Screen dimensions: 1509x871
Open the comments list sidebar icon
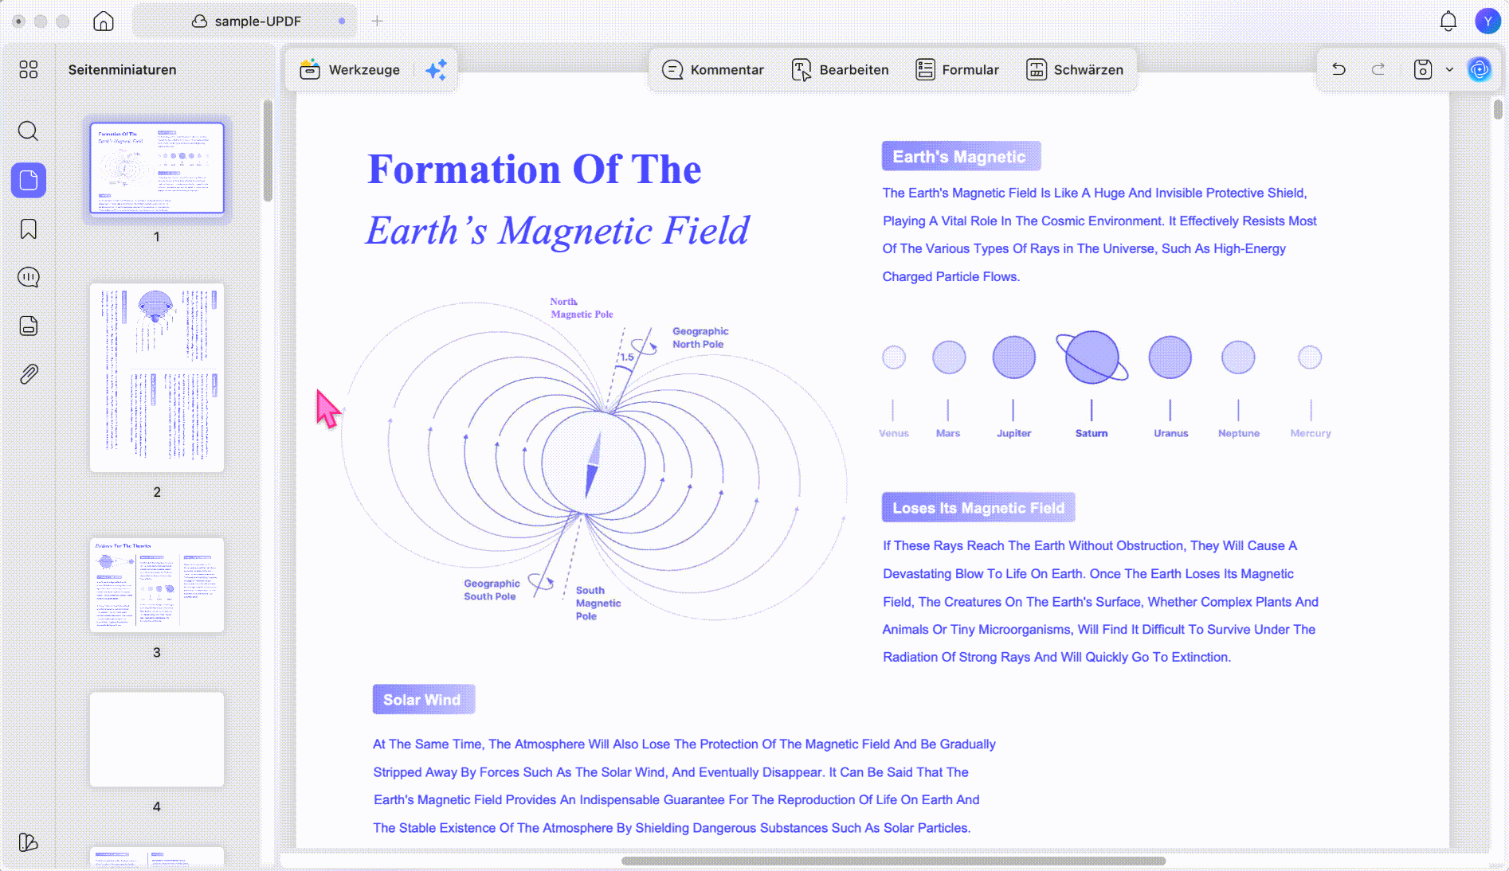(29, 277)
